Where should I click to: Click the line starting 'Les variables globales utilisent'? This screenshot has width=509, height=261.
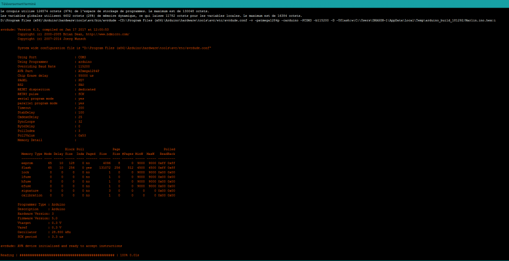(x=151, y=16)
